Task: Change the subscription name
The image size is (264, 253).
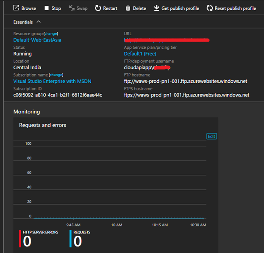Action: pos(56,75)
